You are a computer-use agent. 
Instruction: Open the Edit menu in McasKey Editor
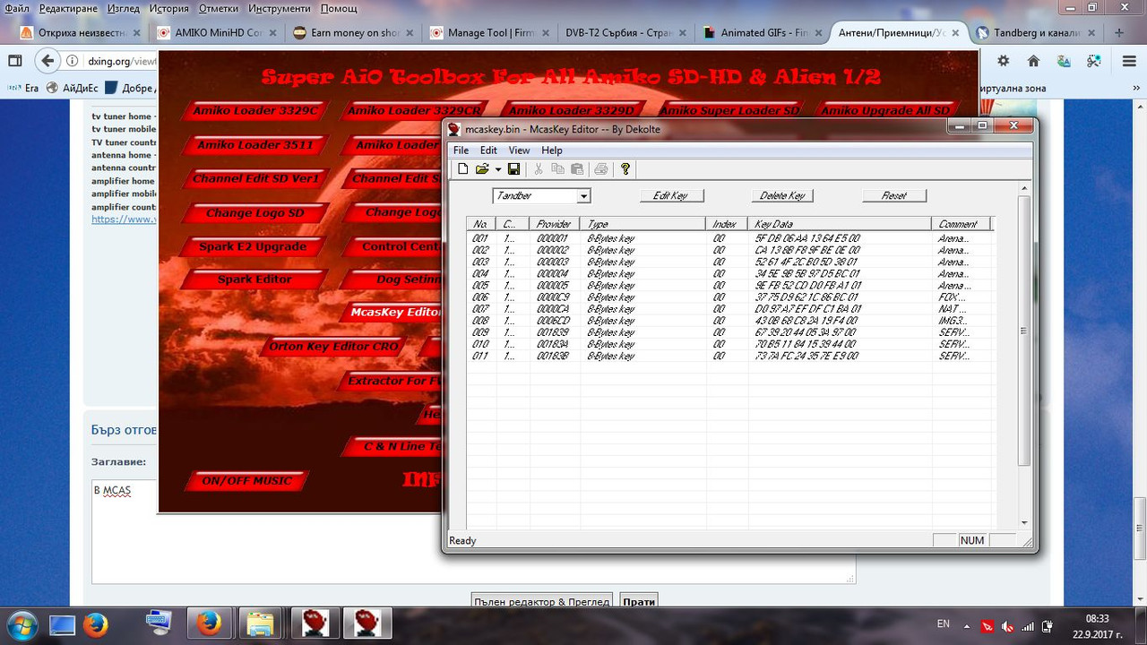(488, 150)
